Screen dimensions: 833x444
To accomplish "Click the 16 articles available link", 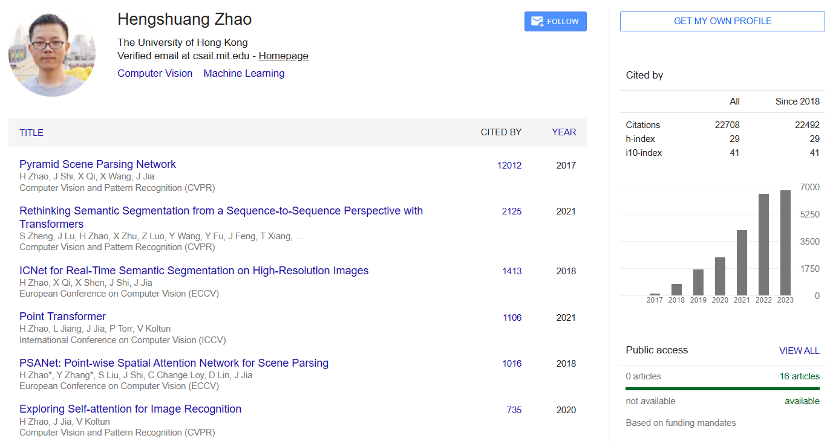I will pyautogui.click(x=800, y=376).
